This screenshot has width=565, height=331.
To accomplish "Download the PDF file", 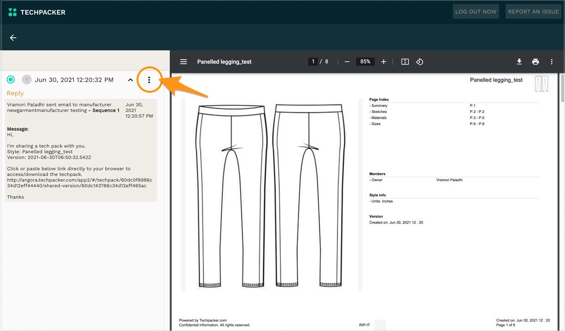I will point(519,62).
